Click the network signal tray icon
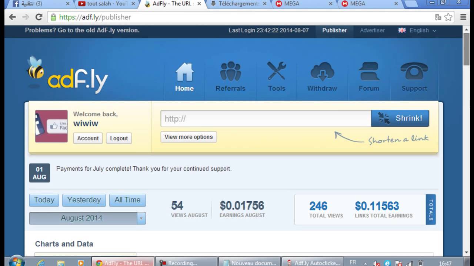The image size is (474, 266). coord(410,263)
